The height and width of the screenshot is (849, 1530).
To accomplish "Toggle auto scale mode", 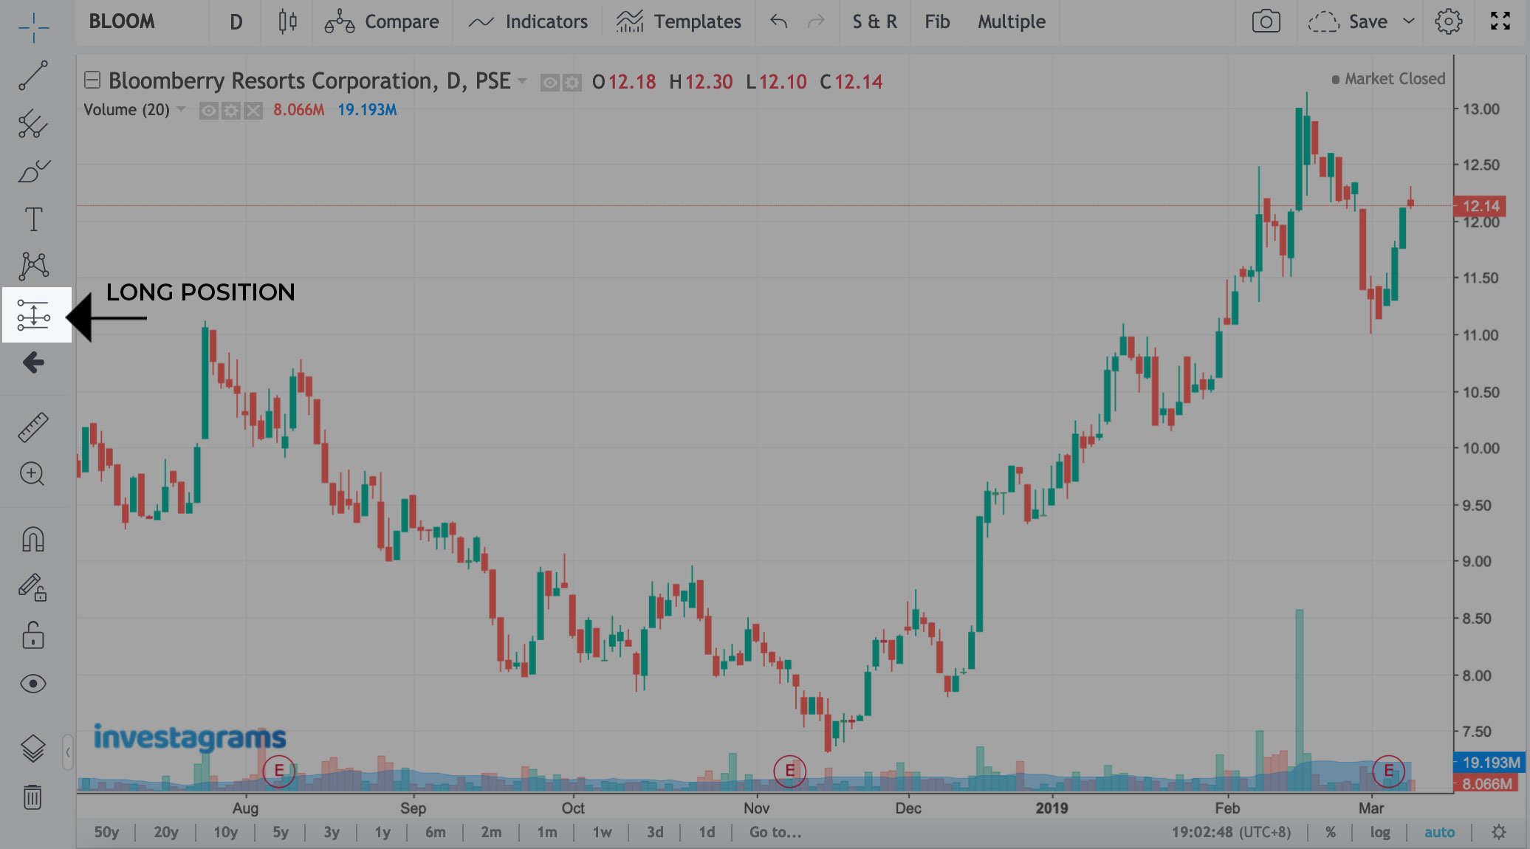I will 1439,832.
